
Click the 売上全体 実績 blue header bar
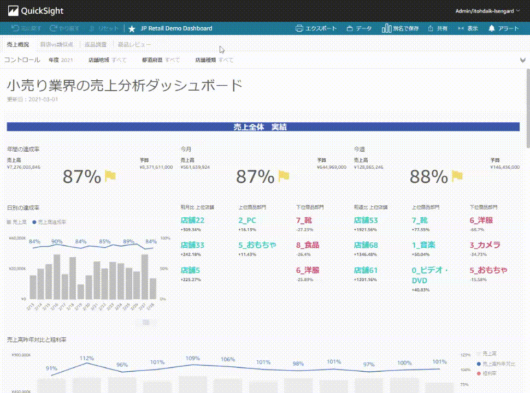click(x=263, y=127)
